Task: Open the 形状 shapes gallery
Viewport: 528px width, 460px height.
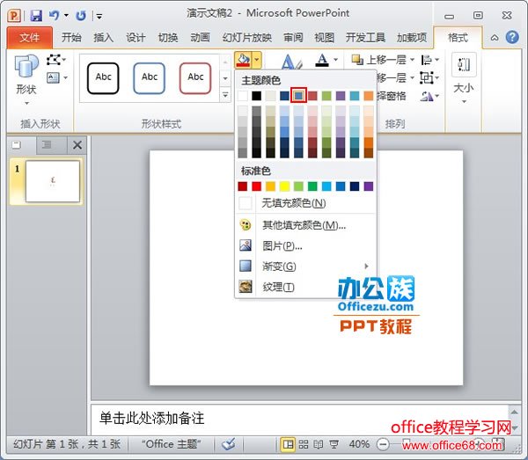Action: [x=26, y=79]
